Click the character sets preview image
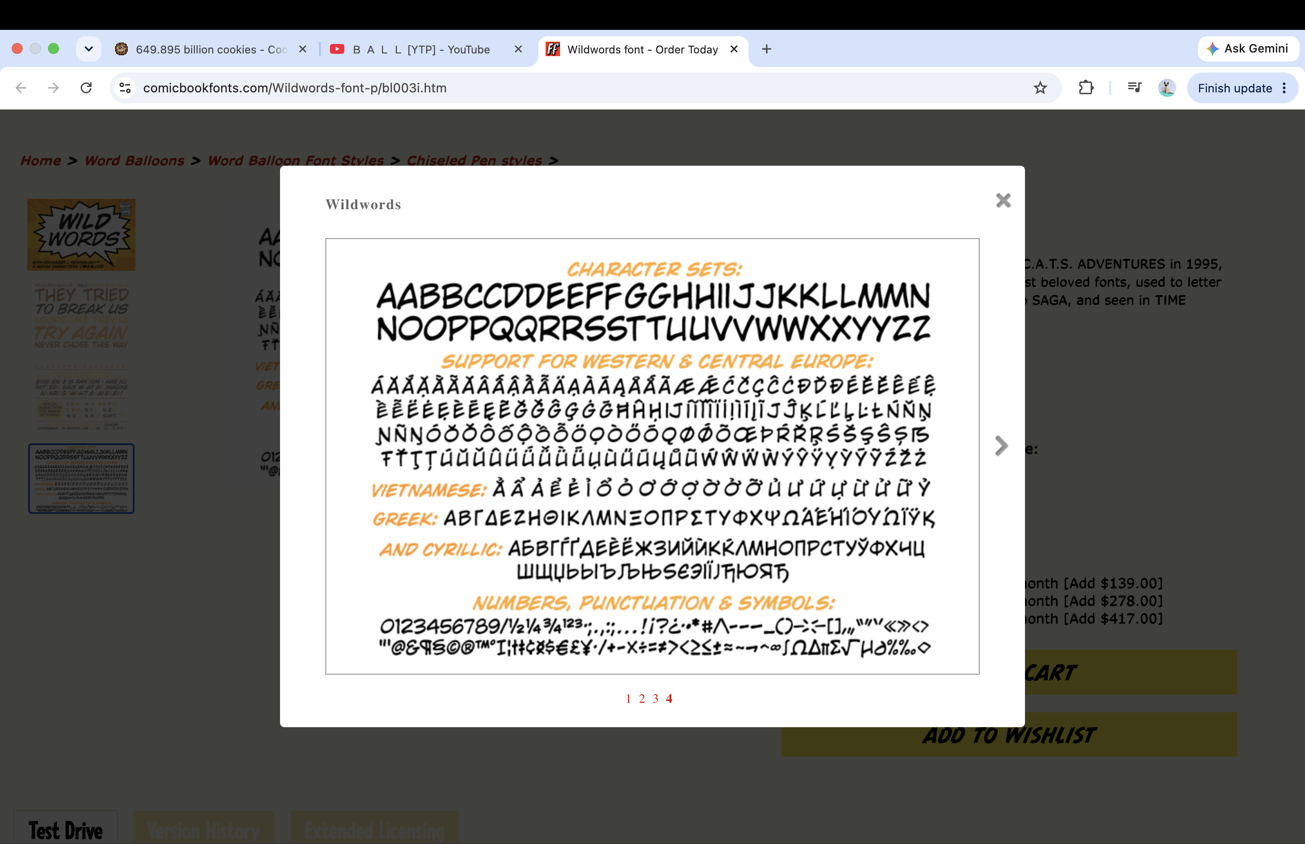 click(652, 456)
